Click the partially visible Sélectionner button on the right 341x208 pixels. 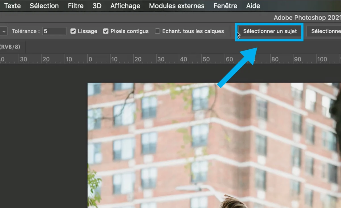pyautogui.click(x=324, y=31)
